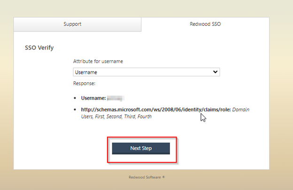This screenshot has height=190, width=293.
Task: Click the SSO Verify heading
Action: (x=39, y=47)
